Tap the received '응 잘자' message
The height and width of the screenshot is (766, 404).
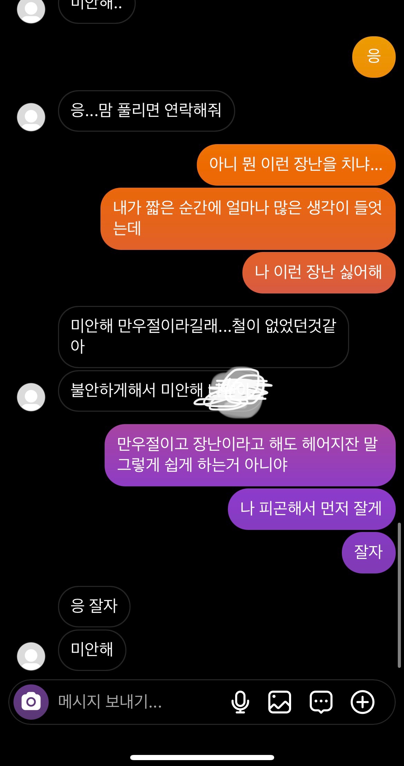pos(94,606)
